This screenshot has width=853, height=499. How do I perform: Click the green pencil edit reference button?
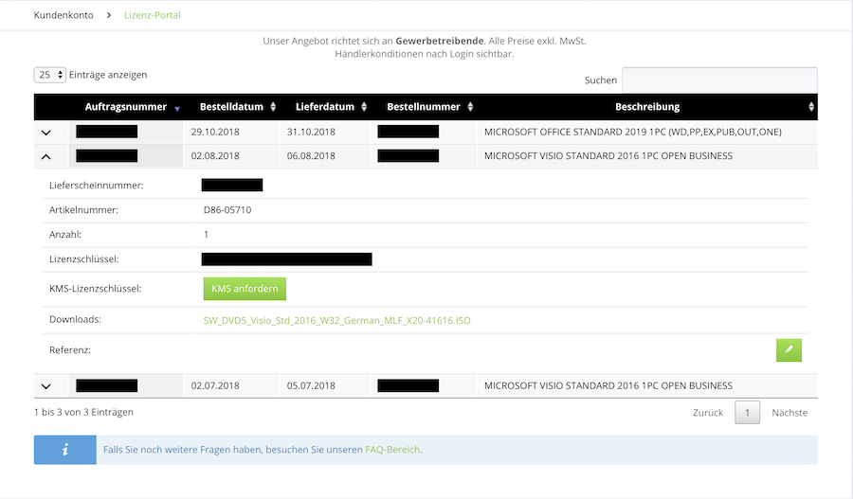pos(789,350)
